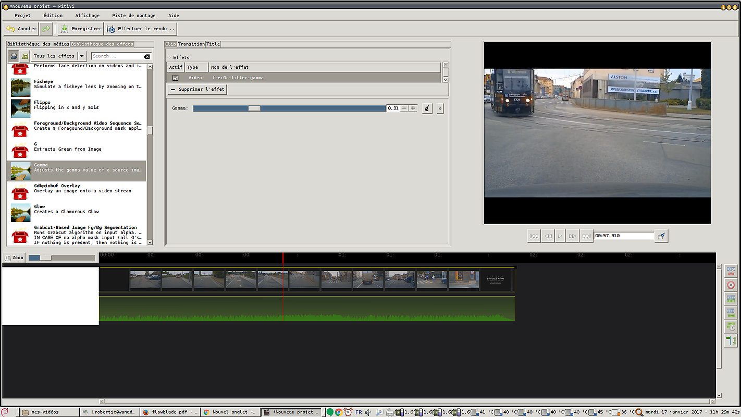Select the Grabcut-Based Image Segmentation effect icon
741x417 pixels.
tap(21, 235)
